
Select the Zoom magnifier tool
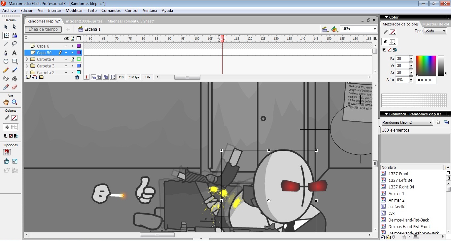pyautogui.click(x=15, y=102)
